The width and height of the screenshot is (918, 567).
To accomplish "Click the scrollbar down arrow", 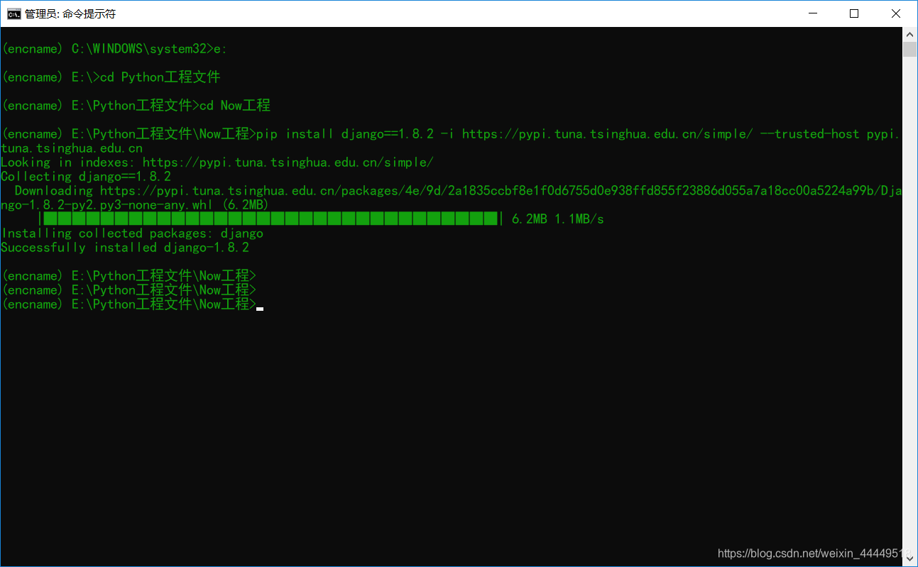I will pyautogui.click(x=909, y=559).
